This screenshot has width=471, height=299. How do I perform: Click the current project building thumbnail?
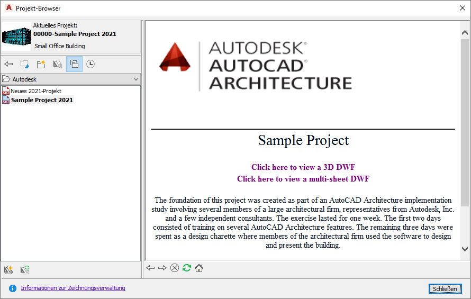click(16, 37)
